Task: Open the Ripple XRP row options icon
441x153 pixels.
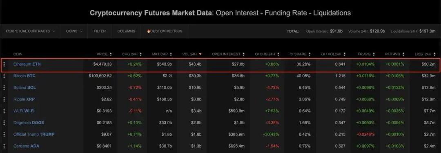Action: (x=4, y=99)
